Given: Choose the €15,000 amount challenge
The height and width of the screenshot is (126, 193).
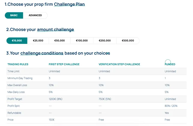Looking at the screenshot, I should click(17, 41).
